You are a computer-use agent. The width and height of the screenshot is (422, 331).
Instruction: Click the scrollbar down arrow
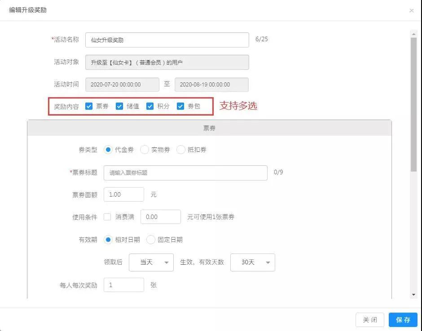(413, 295)
